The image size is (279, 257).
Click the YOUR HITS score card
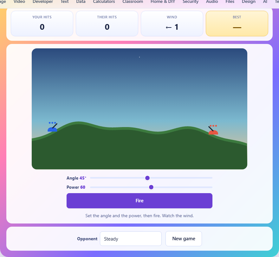tap(42, 24)
